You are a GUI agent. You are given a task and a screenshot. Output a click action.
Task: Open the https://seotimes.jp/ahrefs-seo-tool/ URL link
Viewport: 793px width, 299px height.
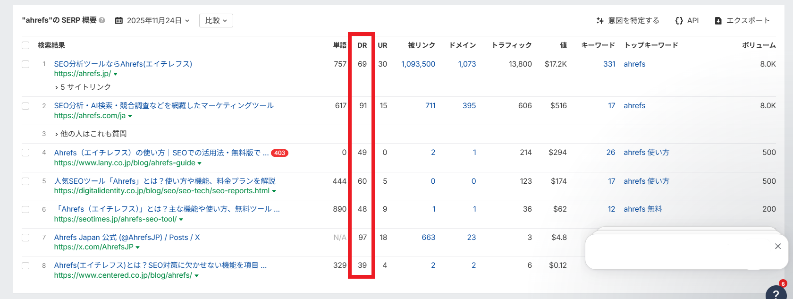116,219
